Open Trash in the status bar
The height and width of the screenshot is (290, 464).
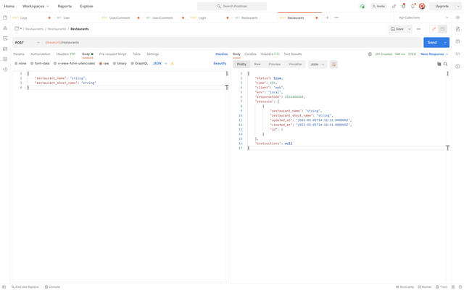click(442, 287)
